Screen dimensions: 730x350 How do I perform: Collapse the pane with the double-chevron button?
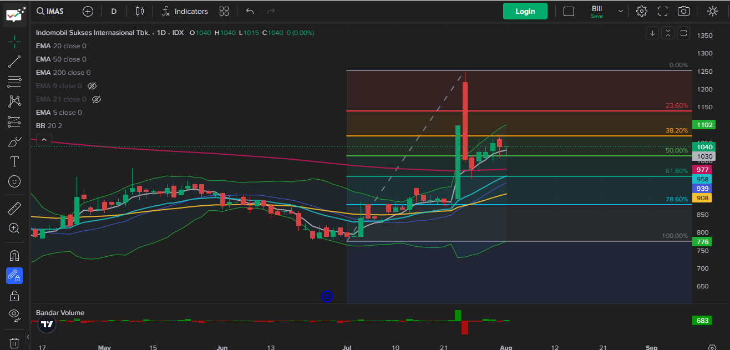pyautogui.click(x=668, y=33)
